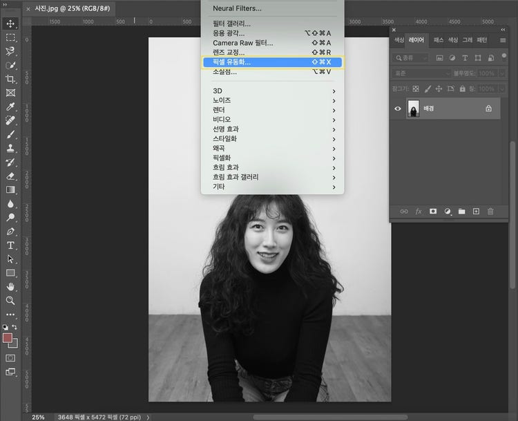The height and width of the screenshot is (421, 518).
Task: Open the background color picker
Action: coord(15,344)
